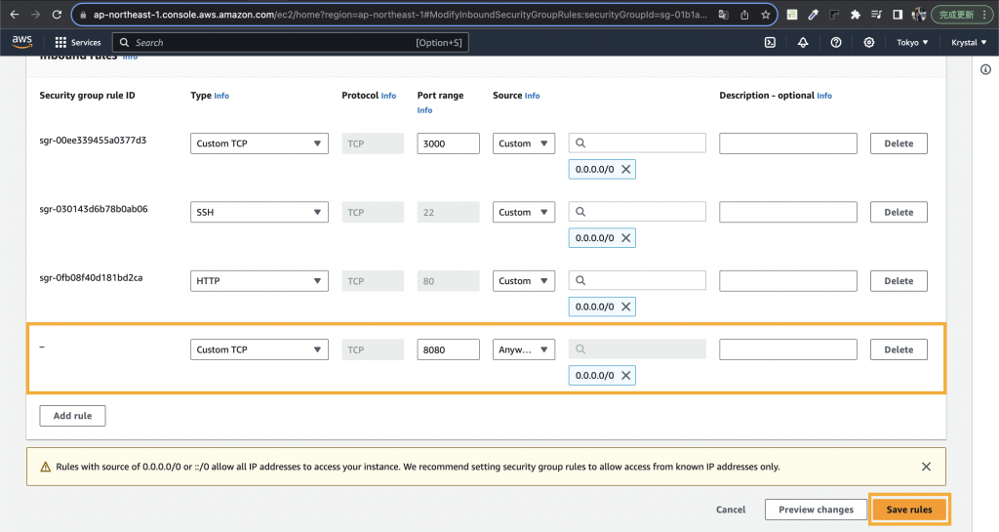Open the Protocol Info link

[388, 96]
